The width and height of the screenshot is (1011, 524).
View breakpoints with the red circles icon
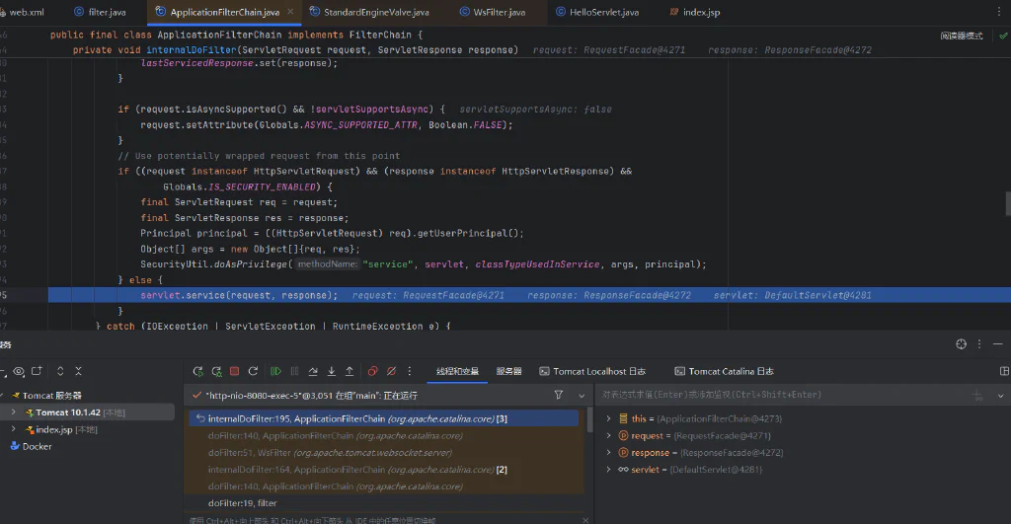tap(372, 371)
